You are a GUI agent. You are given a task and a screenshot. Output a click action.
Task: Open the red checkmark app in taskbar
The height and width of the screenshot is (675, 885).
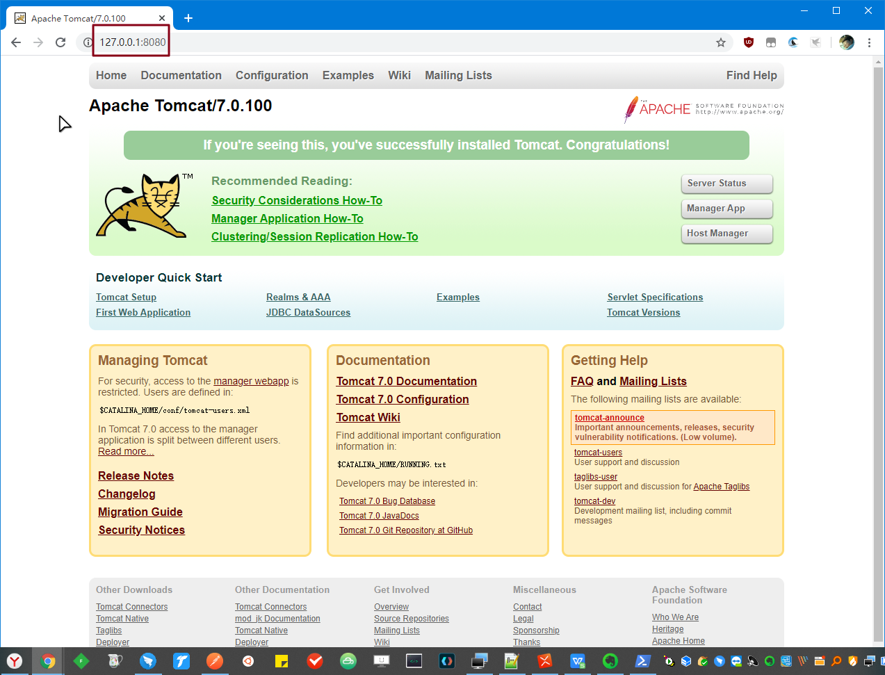(315, 661)
